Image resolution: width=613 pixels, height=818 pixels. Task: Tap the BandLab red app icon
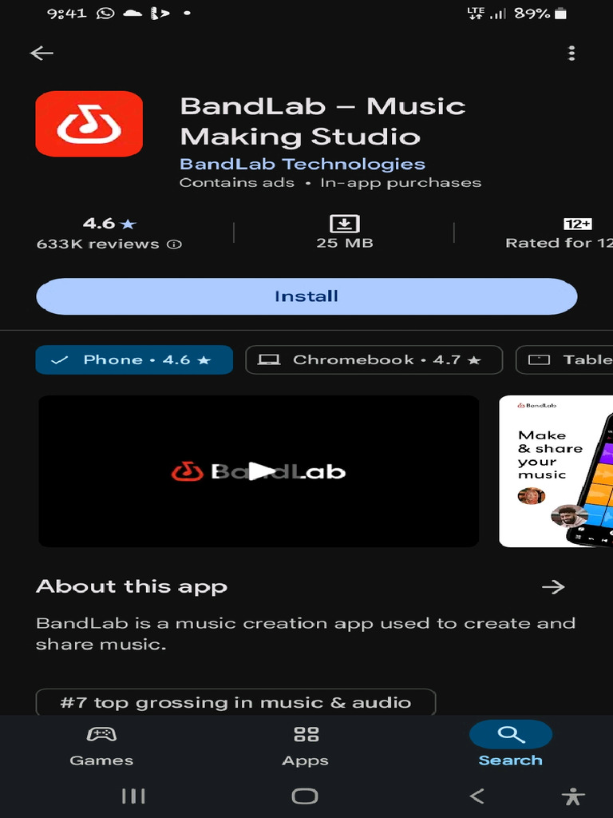[x=89, y=124]
